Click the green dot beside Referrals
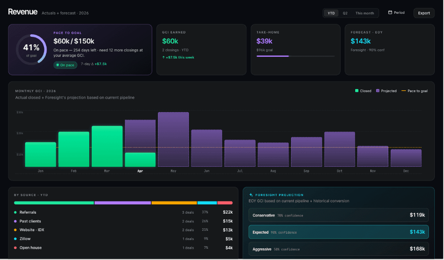 point(15,212)
